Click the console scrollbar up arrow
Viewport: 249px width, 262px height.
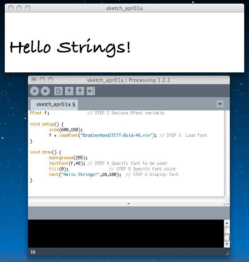tap(227, 223)
